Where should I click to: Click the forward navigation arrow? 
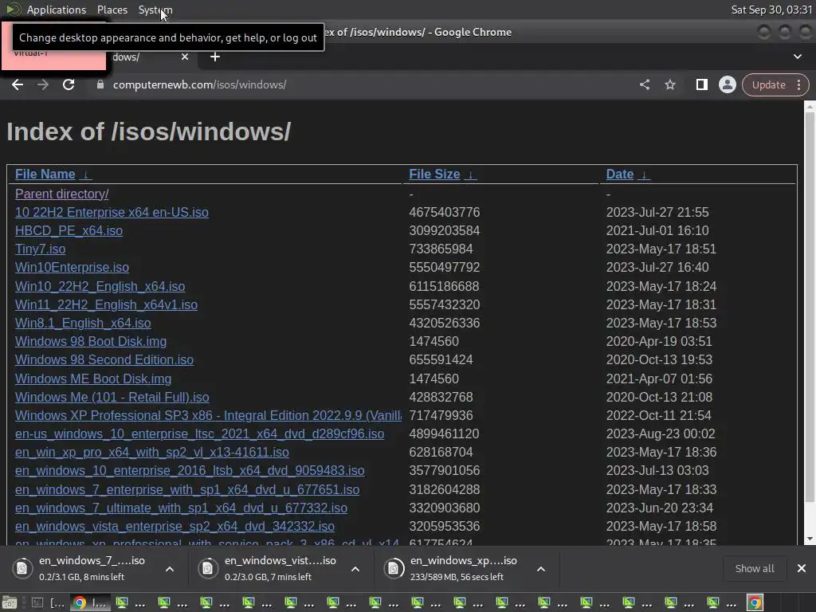pyautogui.click(x=43, y=84)
